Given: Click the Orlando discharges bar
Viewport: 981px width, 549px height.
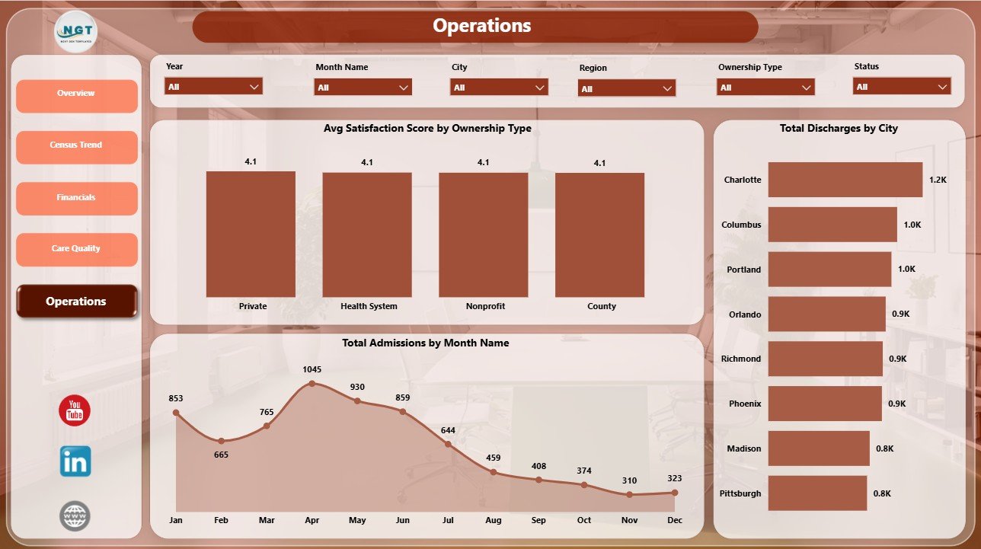Looking at the screenshot, I should 827,314.
